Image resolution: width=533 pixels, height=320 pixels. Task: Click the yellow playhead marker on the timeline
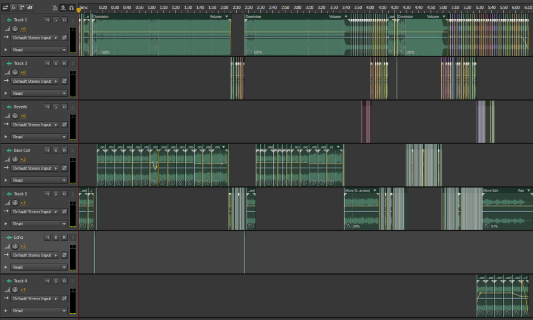pyautogui.click(x=79, y=9)
